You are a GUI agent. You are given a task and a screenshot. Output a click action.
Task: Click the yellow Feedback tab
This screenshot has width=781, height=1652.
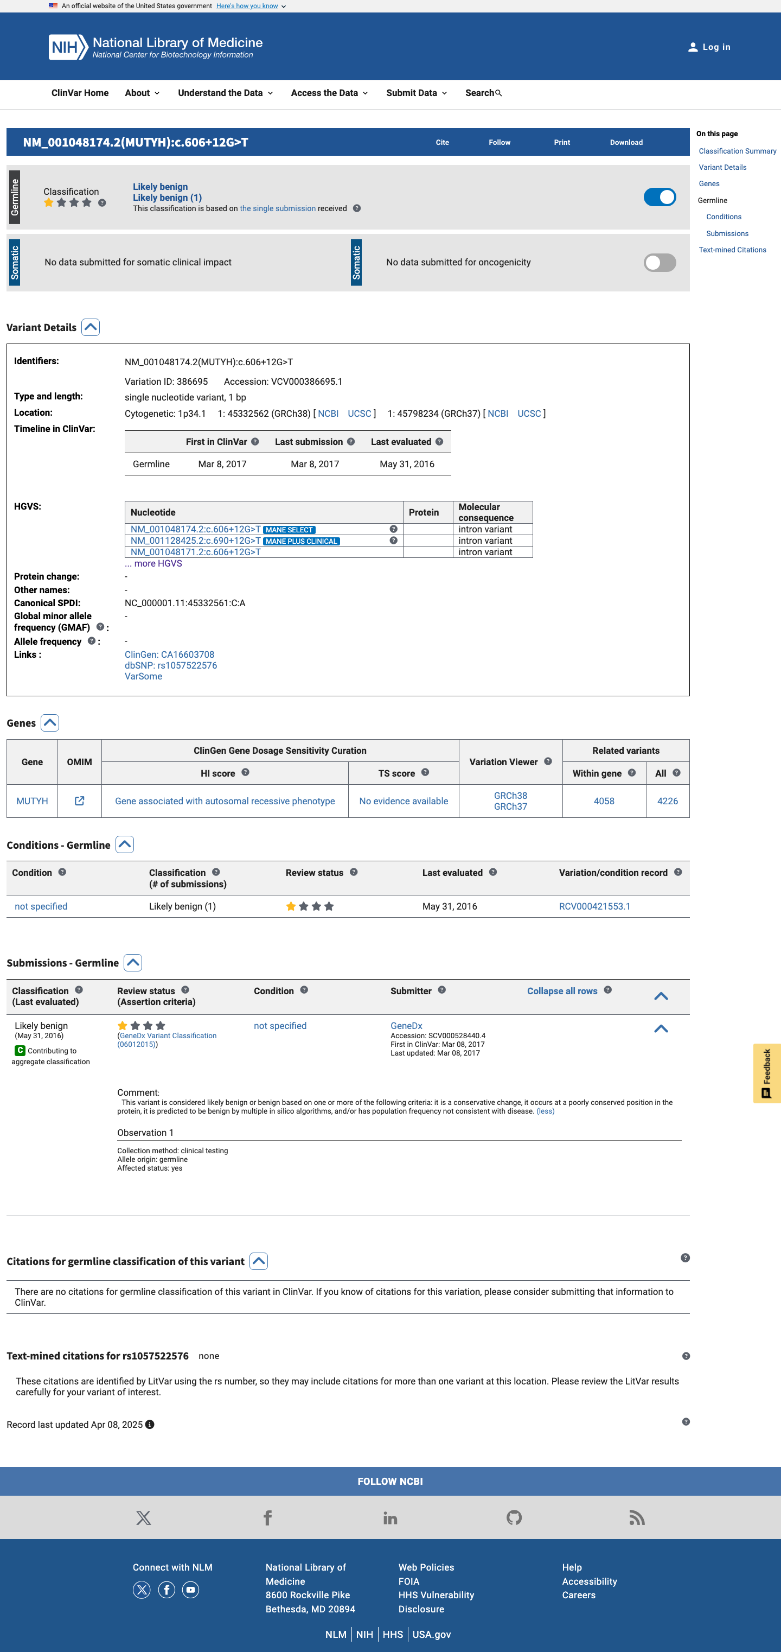click(x=767, y=1073)
